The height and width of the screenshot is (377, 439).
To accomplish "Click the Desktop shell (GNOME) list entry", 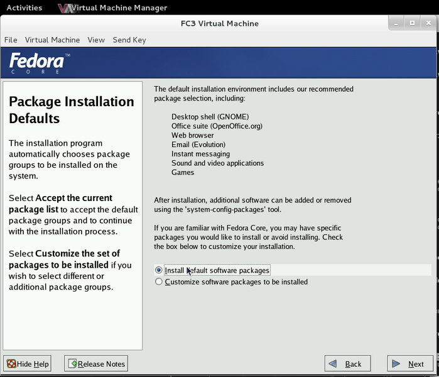I will click(x=210, y=117).
